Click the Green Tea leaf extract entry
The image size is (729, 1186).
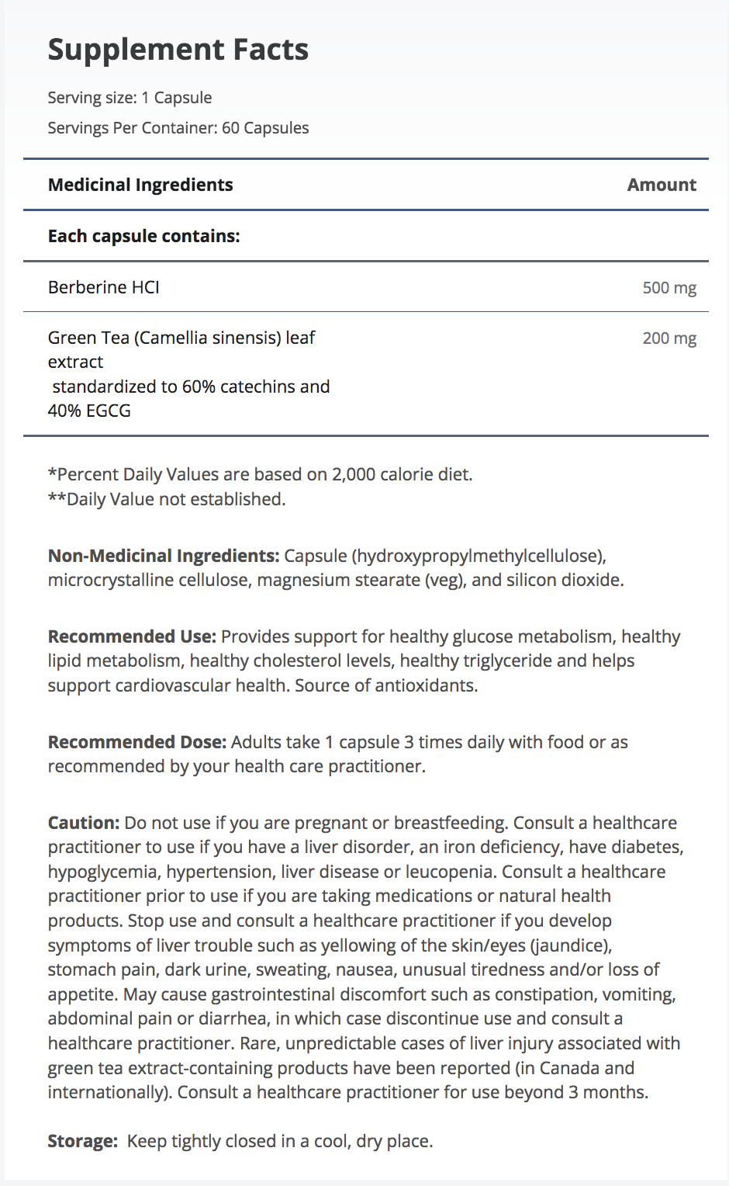181,338
